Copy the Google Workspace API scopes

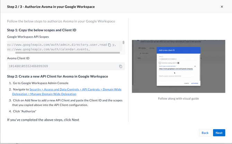click(109, 45)
